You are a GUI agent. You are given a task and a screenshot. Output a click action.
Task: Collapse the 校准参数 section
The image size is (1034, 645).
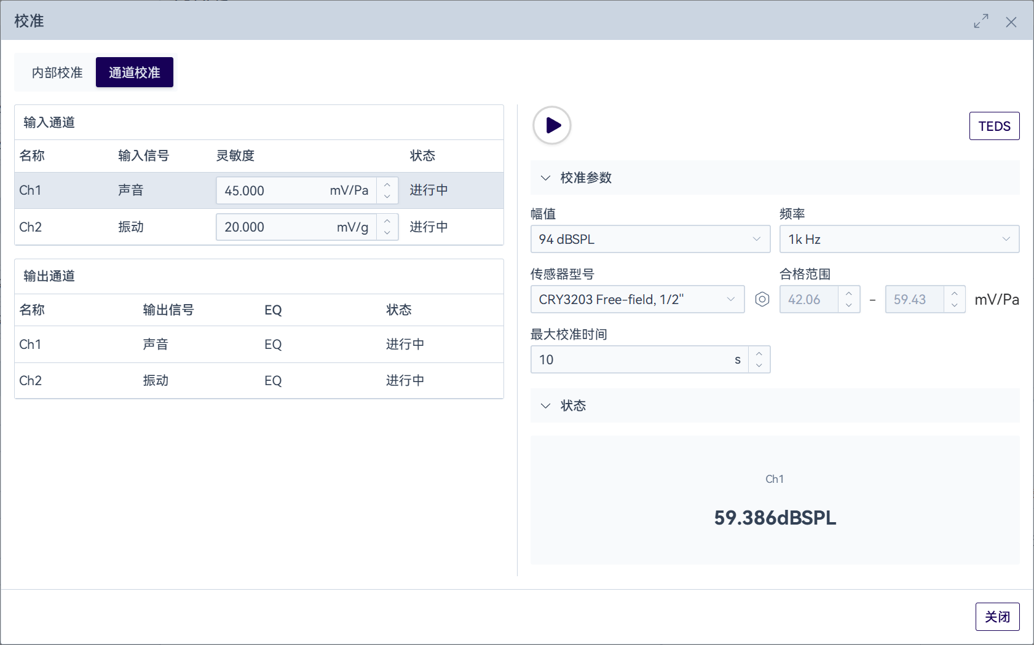pyautogui.click(x=545, y=178)
